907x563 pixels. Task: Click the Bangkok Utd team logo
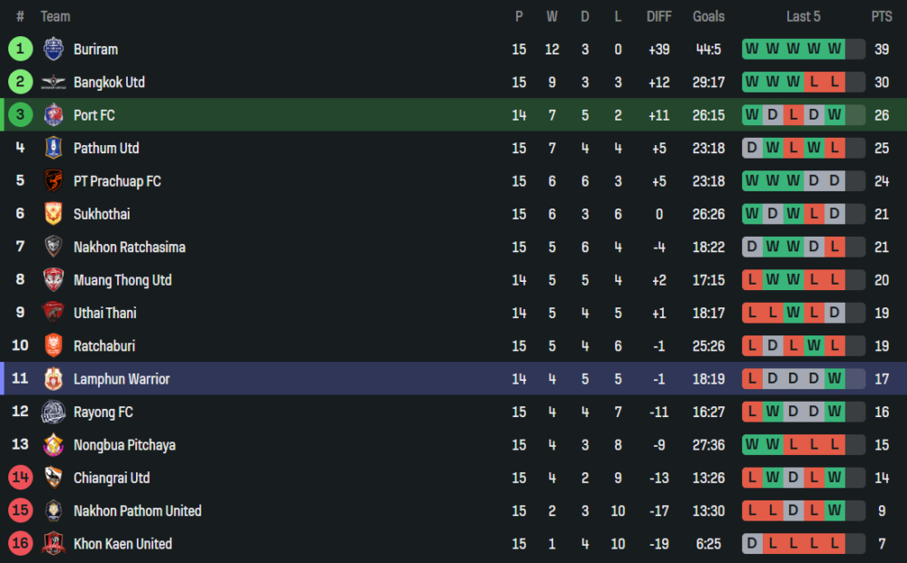tap(54, 83)
